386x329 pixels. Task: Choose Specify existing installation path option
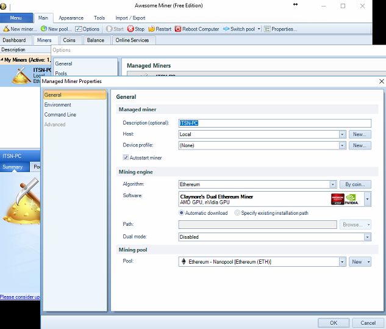(237, 213)
